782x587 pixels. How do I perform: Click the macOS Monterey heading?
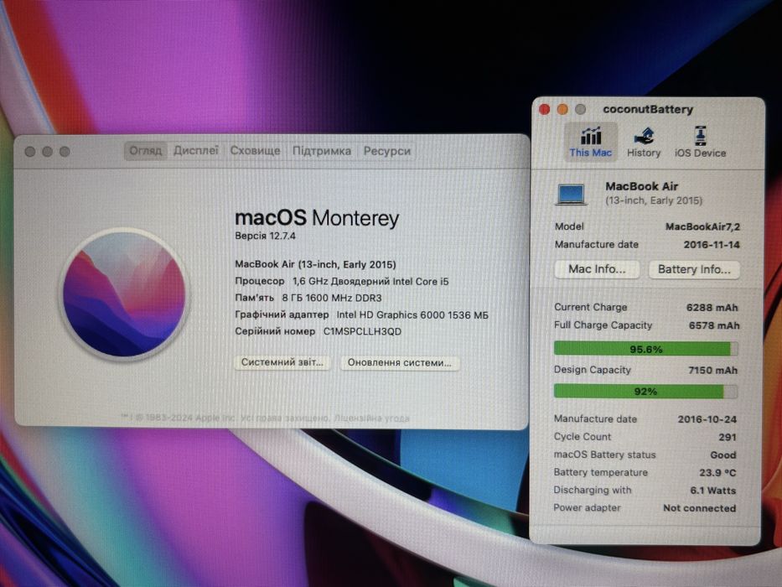click(x=317, y=218)
